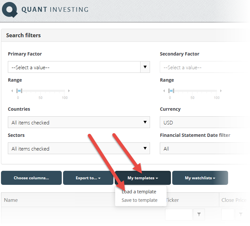Click the Primary Factor range slider handle
Image resolution: width=250 pixels, height=226 pixels.
[19, 91]
